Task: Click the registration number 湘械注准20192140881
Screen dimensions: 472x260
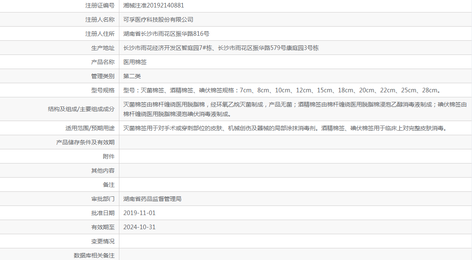Action: pyautogui.click(x=153, y=5)
